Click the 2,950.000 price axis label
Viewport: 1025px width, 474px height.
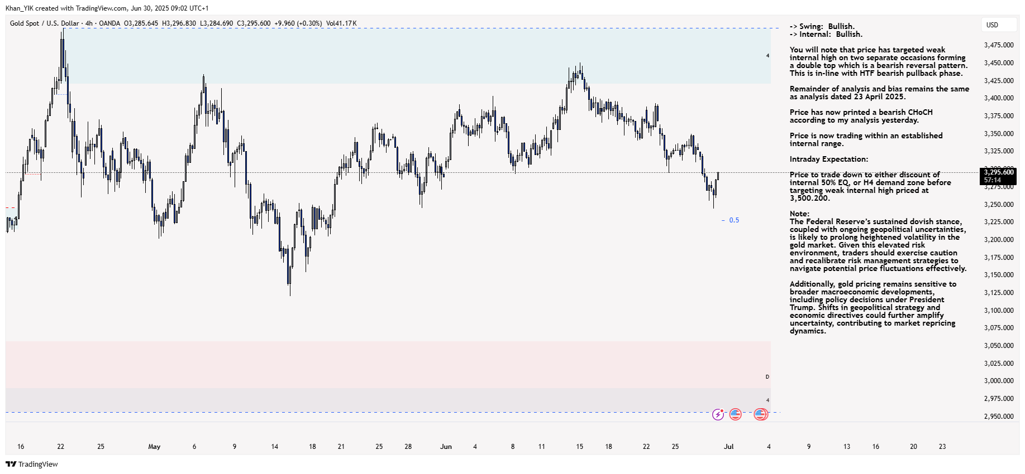999,416
